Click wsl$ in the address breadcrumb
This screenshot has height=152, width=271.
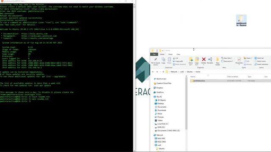(x=182, y=72)
